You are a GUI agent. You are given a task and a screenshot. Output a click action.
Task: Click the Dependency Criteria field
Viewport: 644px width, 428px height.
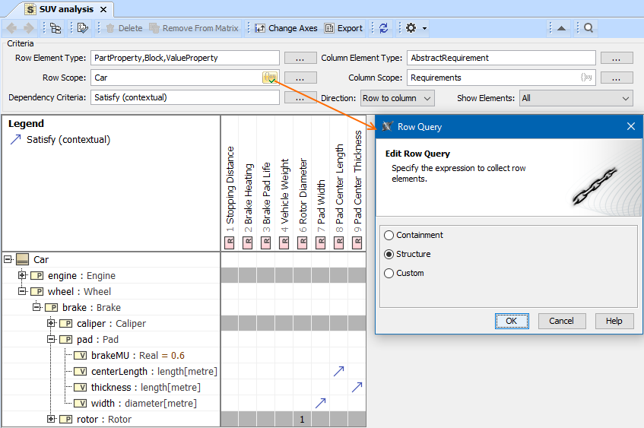coord(185,97)
